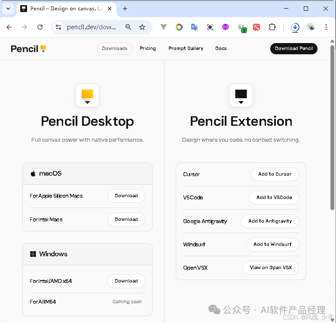Click the scrollbar up arrow

[332, 41]
